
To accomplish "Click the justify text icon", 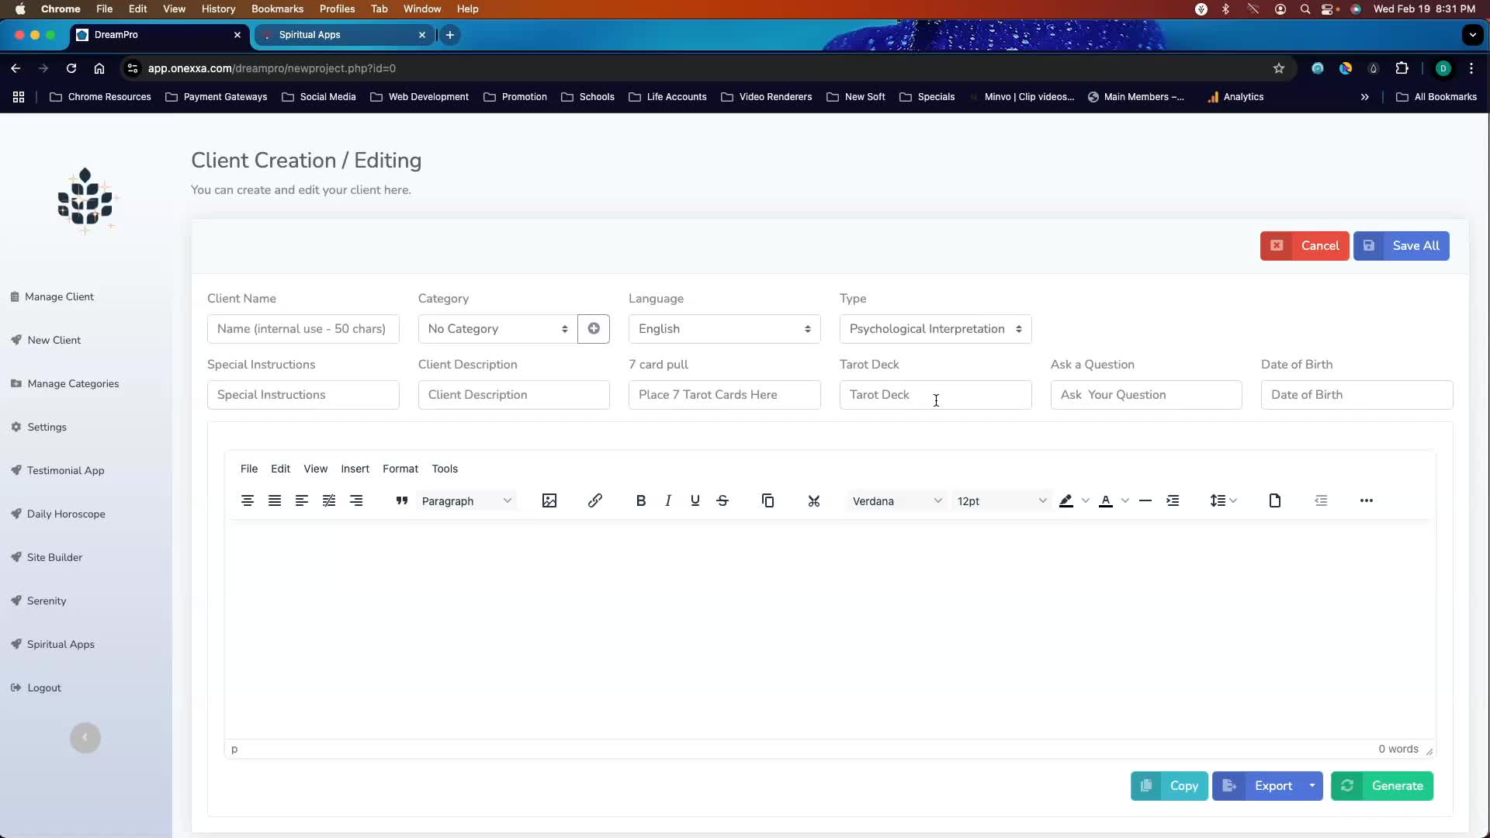I will (x=275, y=501).
